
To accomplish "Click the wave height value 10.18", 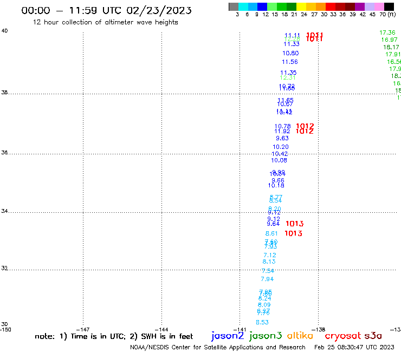I will 276,186.
